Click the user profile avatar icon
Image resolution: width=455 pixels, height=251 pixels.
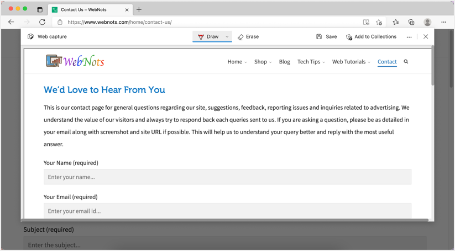coord(427,22)
